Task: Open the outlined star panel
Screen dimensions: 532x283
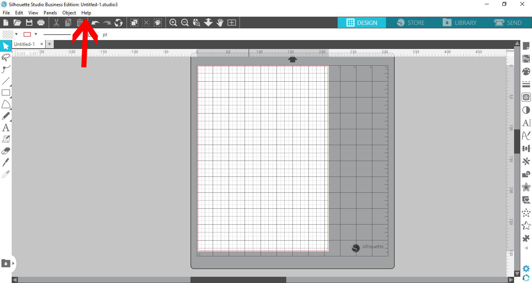Action: click(526, 225)
